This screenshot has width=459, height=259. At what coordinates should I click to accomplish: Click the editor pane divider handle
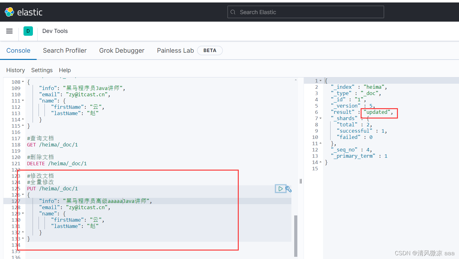[x=301, y=181]
